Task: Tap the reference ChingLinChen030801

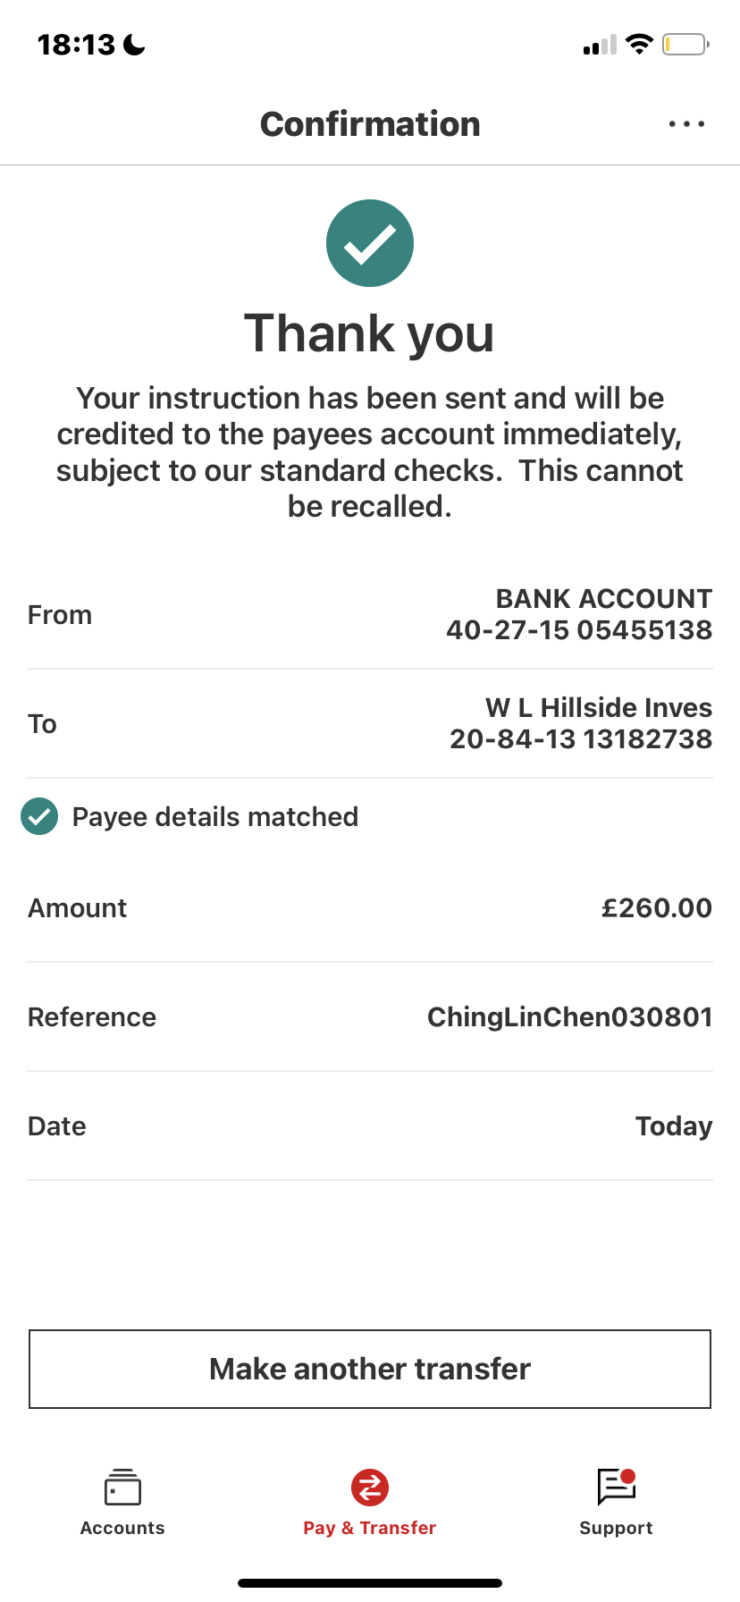Action: pos(569,1017)
